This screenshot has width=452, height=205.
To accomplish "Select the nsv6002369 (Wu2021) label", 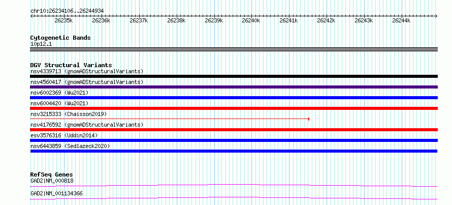I will (x=59, y=93).
